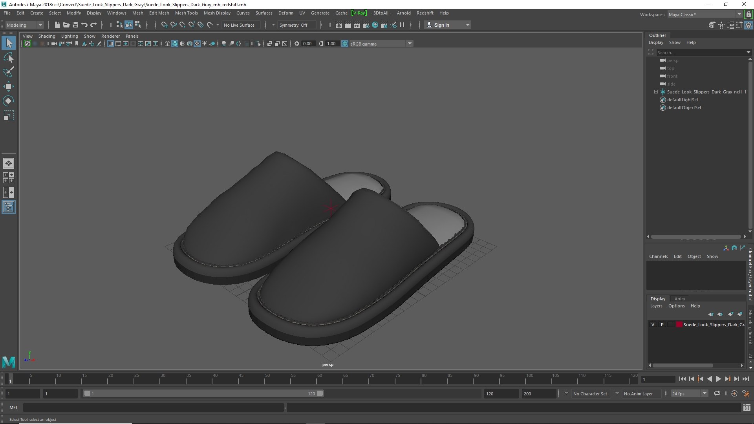Click the Pause IPR render icon
Image resolution: width=754 pixels, height=424 pixels.
pyautogui.click(x=402, y=25)
